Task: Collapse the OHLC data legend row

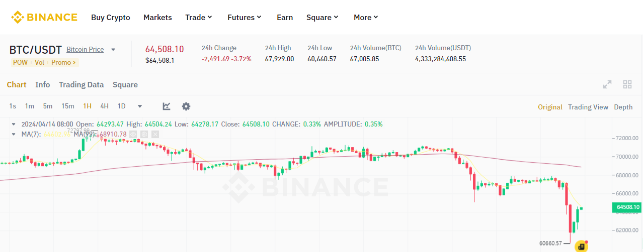Action: [x=14, y=124]
